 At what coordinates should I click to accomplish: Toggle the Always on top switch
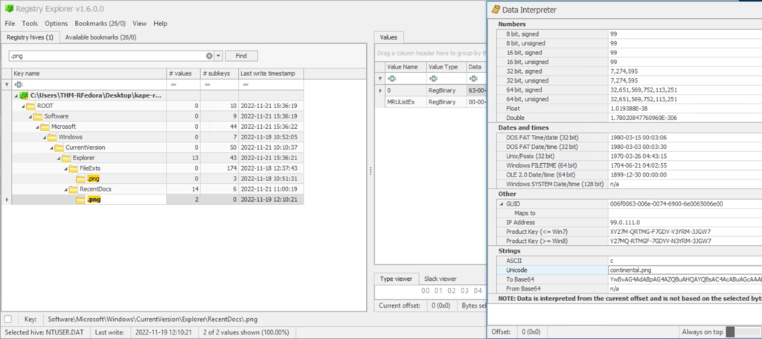[x=743, y=332]
